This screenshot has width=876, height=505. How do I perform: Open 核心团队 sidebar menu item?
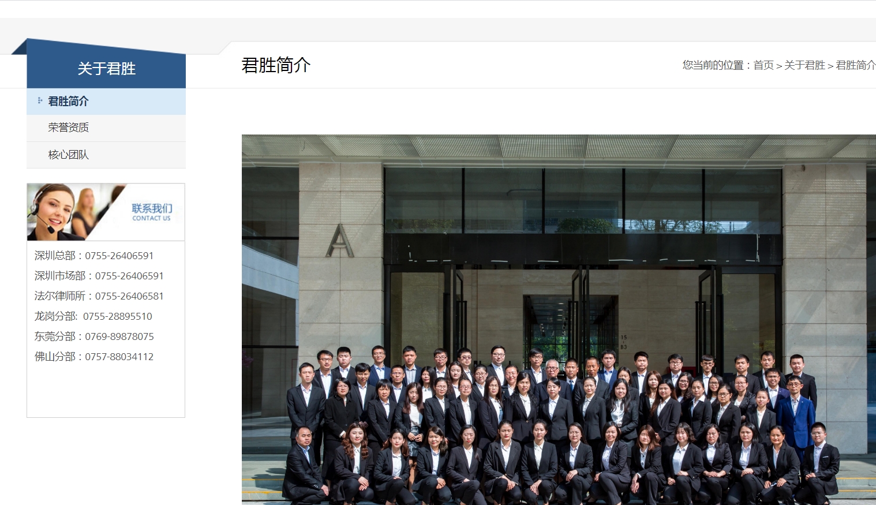click(106, 155)
